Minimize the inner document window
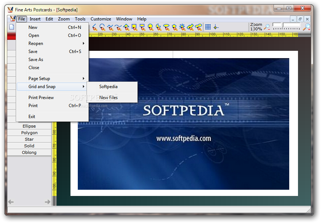Screen dimensions: 321x223 pyautogui.click(x=293, y=19)
